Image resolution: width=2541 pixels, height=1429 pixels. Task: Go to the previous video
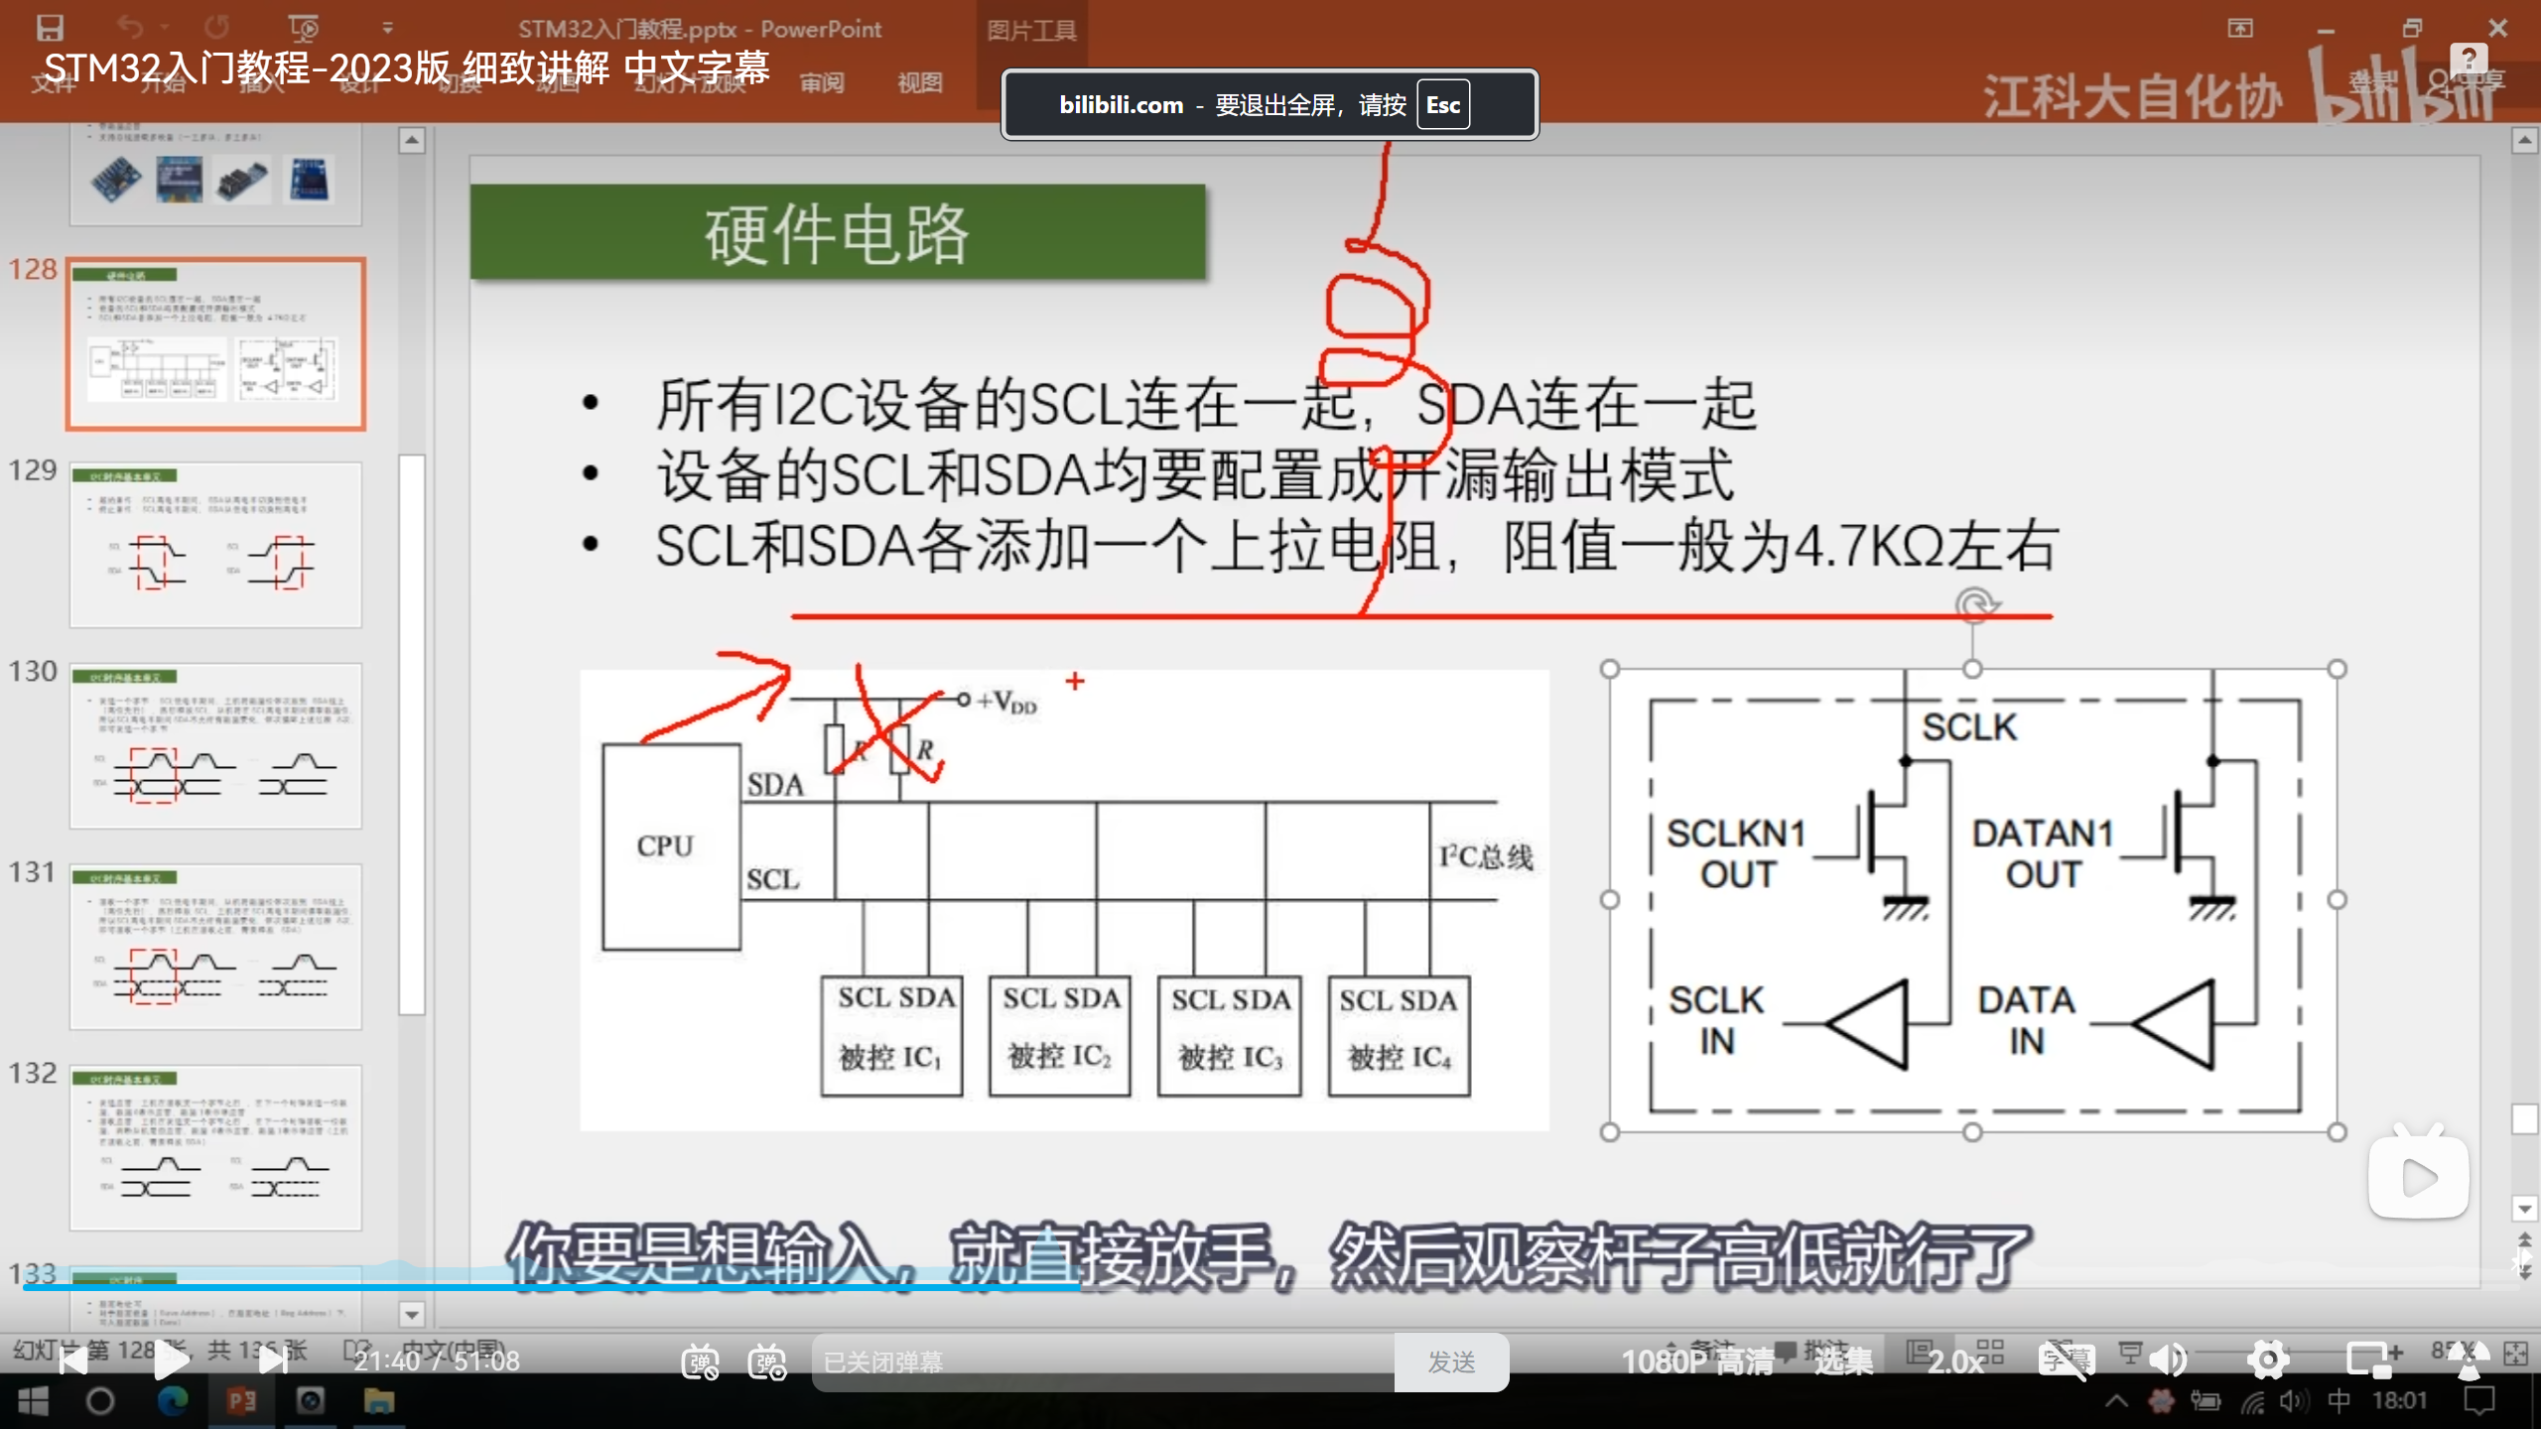72,1362
